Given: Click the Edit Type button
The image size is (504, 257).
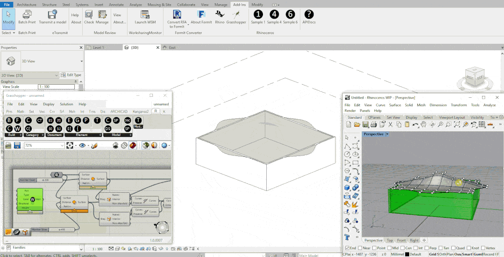Looking at the screenshot, I should [71, 75].
